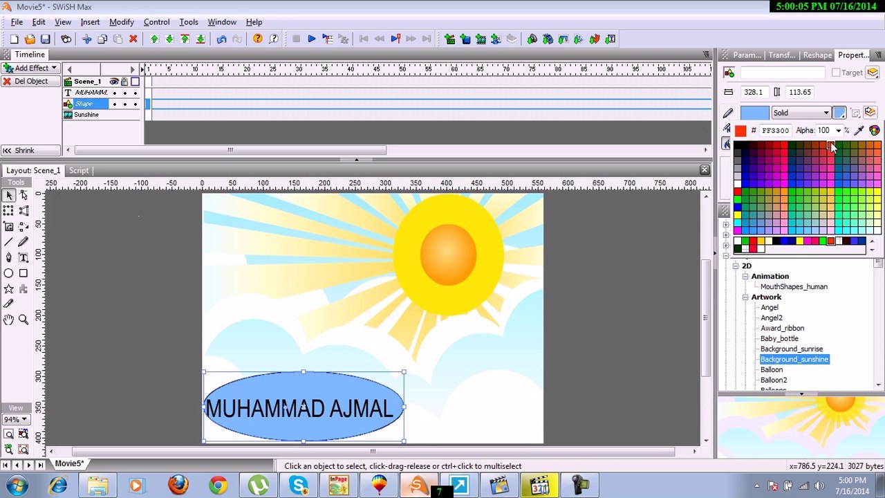This screenshot has width=885, height=498.
Task: Click the Find binoculars icon
Action: (66, 39)
